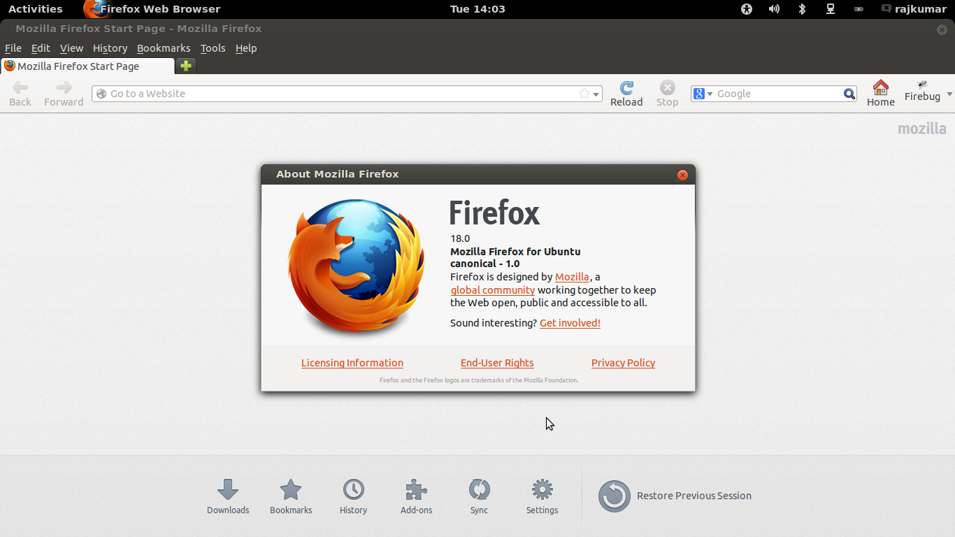
Task: Click the battery icon in top panel
Action: [x=859, y=9]
